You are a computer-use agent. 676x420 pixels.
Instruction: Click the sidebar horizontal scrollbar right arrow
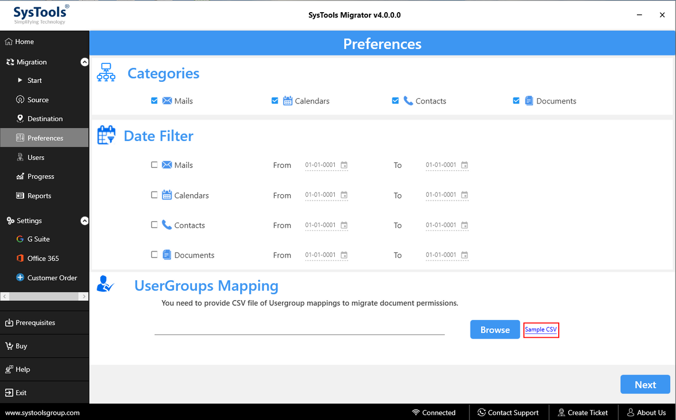84,297
